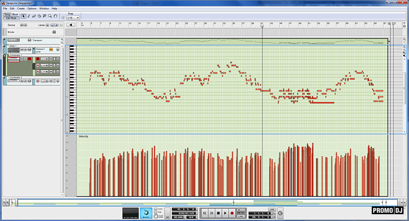Click the Transport track automation icon
This screenshot has width=409, height=221.
pos(30,40)
